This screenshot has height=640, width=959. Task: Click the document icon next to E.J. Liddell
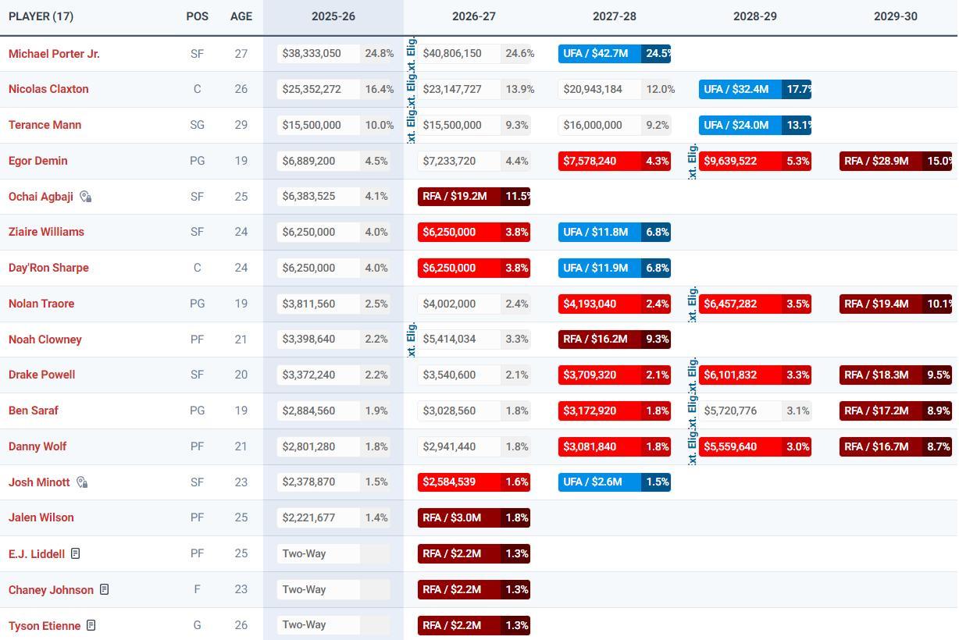pyautogui.click(x=76, y=554)
